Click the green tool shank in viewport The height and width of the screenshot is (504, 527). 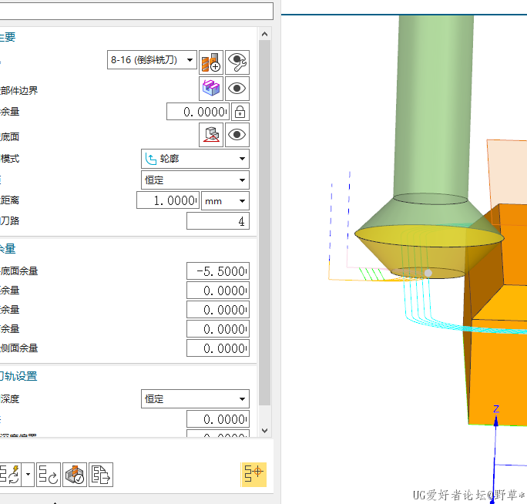(x=434, y=108)
